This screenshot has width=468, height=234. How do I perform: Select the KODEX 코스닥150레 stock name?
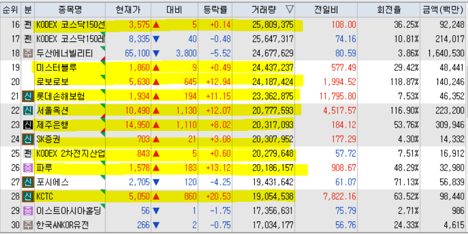(70, 39)
